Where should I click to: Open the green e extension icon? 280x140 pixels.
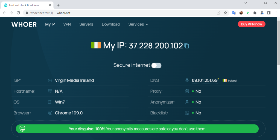click(248, 13)
